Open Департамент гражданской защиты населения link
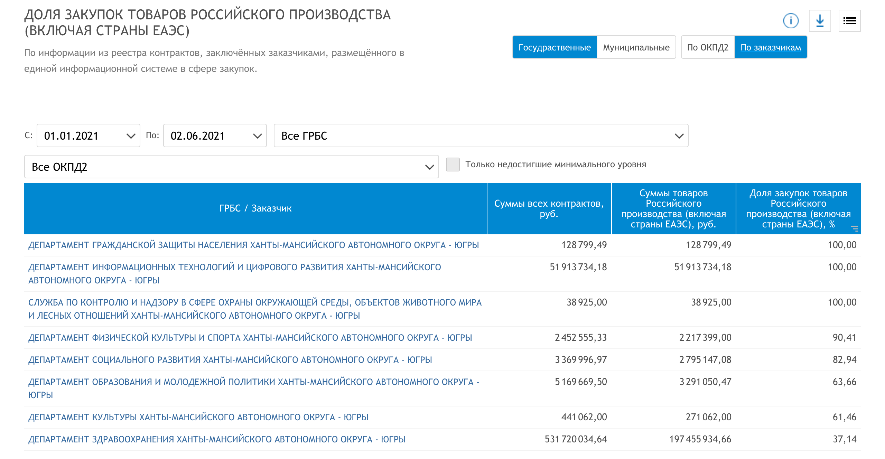 click(253, 245)
